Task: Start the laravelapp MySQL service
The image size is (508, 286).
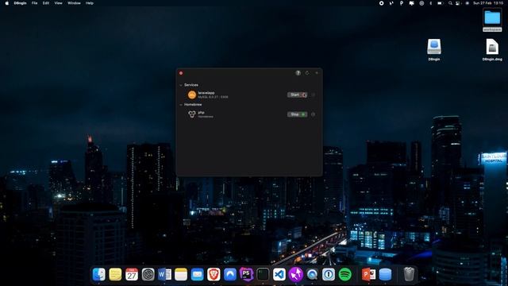Action: tap(297, 95)
